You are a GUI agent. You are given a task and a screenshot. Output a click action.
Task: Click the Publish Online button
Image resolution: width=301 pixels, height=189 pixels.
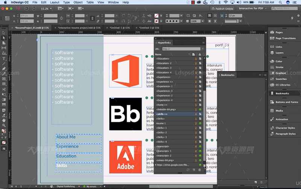pos(222,8)
